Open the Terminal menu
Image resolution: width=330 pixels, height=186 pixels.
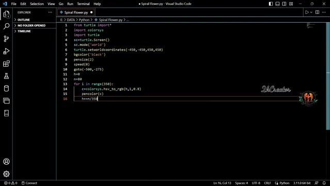point(84,4)
